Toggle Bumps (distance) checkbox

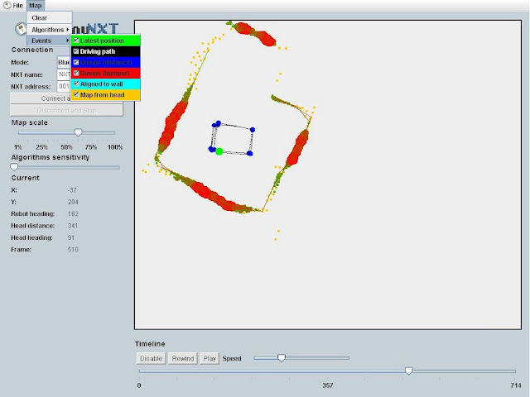click(76, 62)
